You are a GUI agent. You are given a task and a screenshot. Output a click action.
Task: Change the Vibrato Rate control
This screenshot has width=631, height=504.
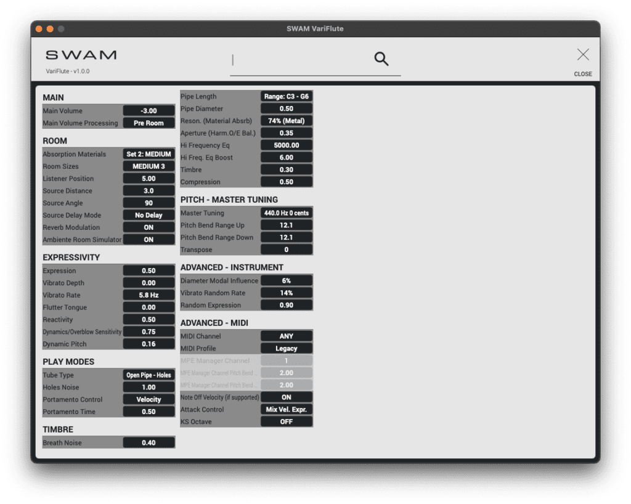(149, 295)
